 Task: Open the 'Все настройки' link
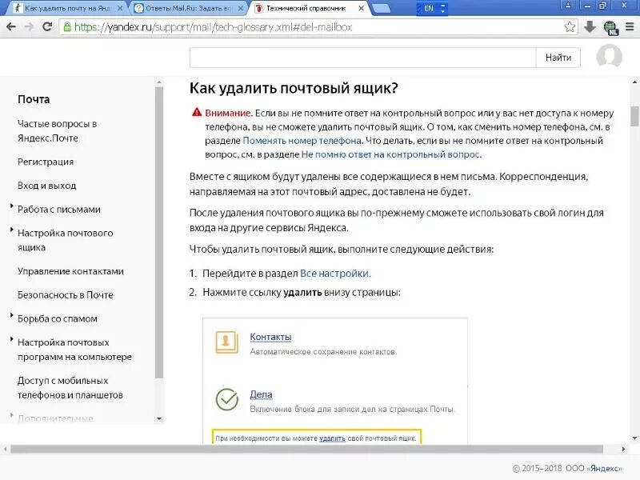[334, 274]
